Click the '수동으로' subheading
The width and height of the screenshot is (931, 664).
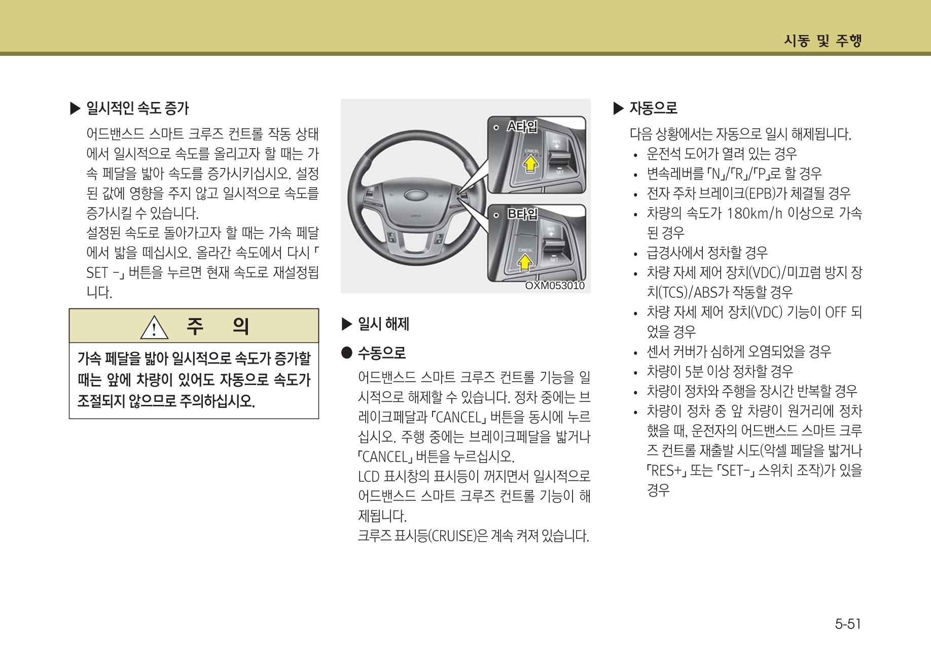point(382,353)
